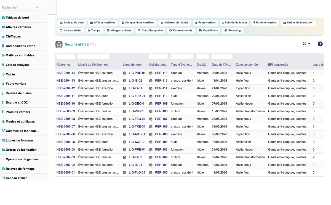Click the Kanban atelier sidebar icon
This screenshot has height=205, width=331.
coord(3,178)
